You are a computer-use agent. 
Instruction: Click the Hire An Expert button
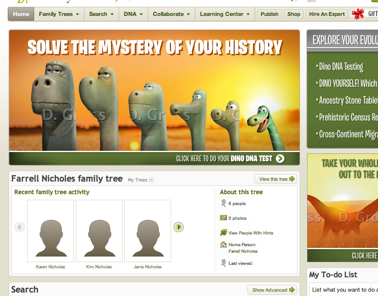pos(327,14)
